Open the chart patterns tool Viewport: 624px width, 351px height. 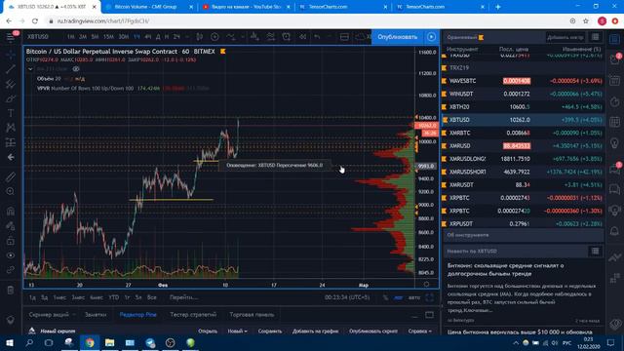point(11,128)
